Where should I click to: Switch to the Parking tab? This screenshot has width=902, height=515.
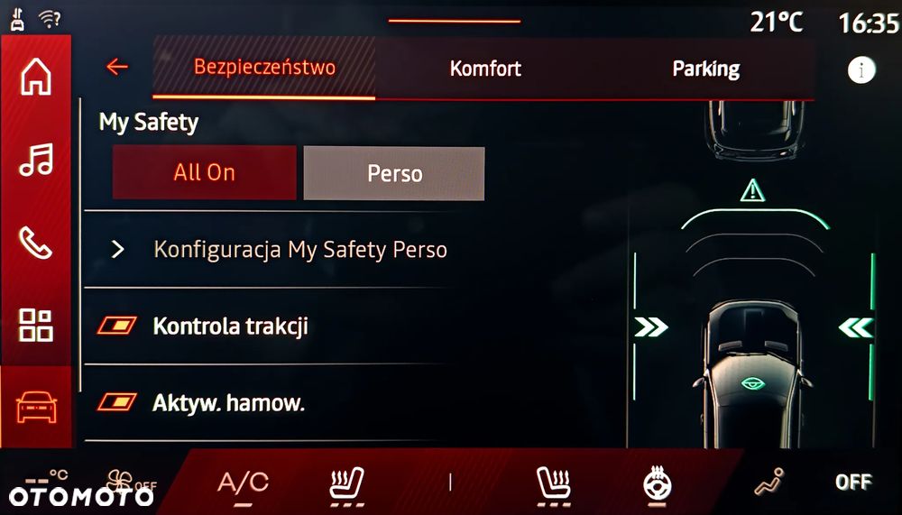[x=706, y=69]
